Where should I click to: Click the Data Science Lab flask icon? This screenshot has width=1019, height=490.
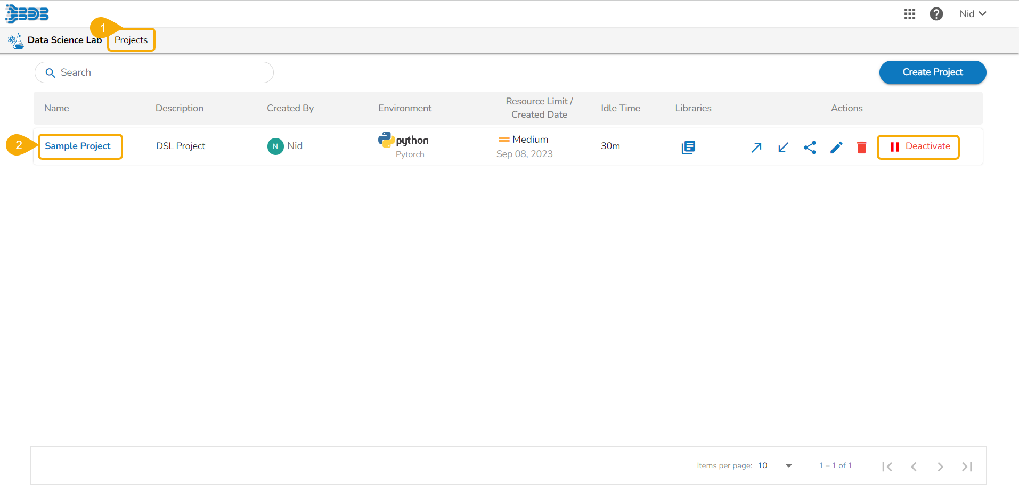click(x=16, y=40)
